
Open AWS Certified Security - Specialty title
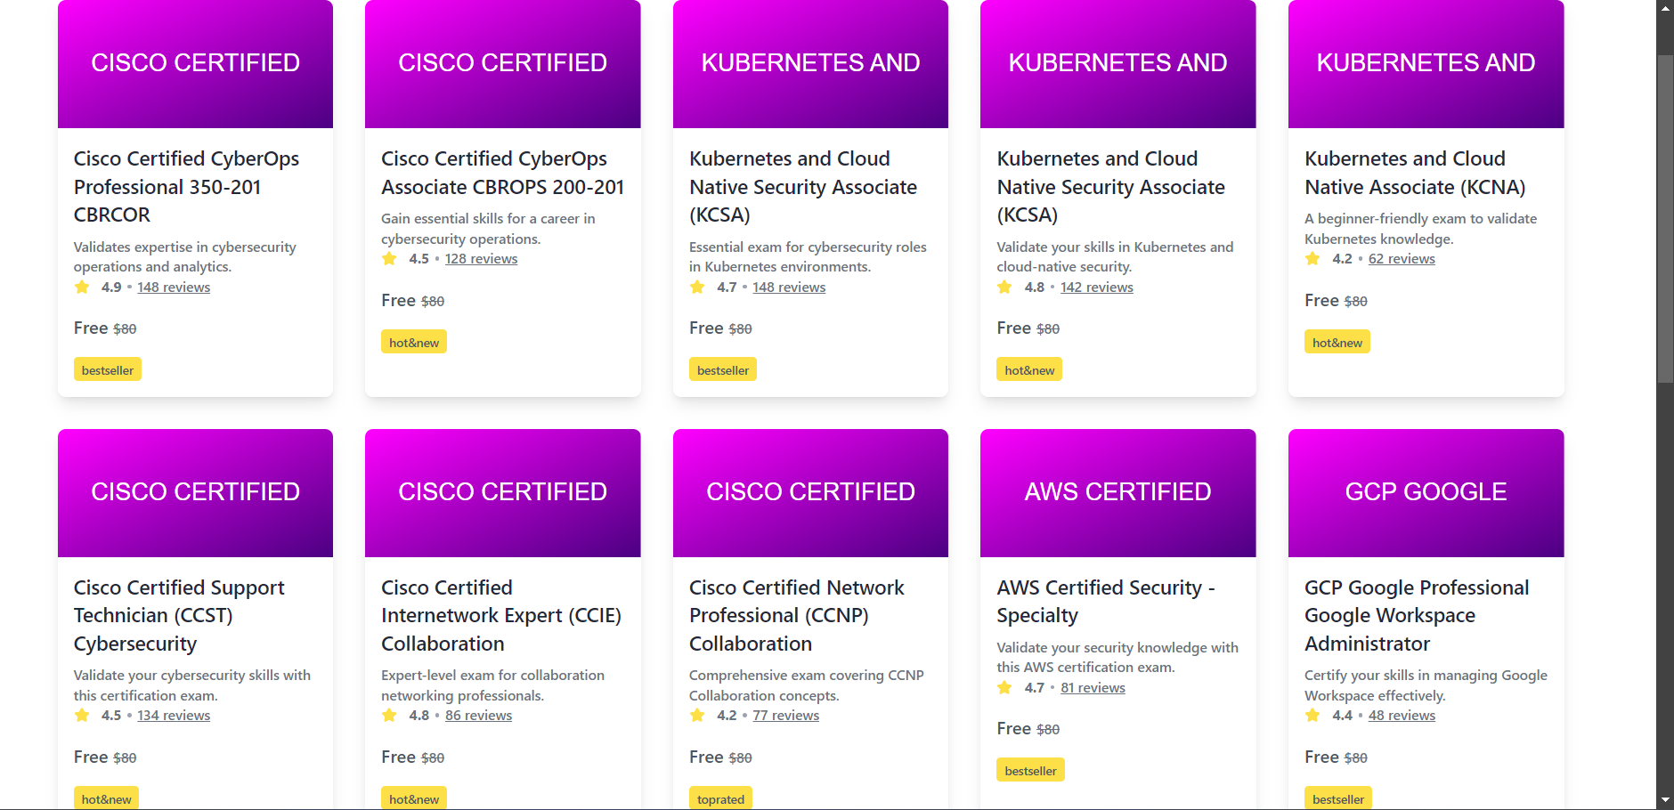pos(1106,601)
